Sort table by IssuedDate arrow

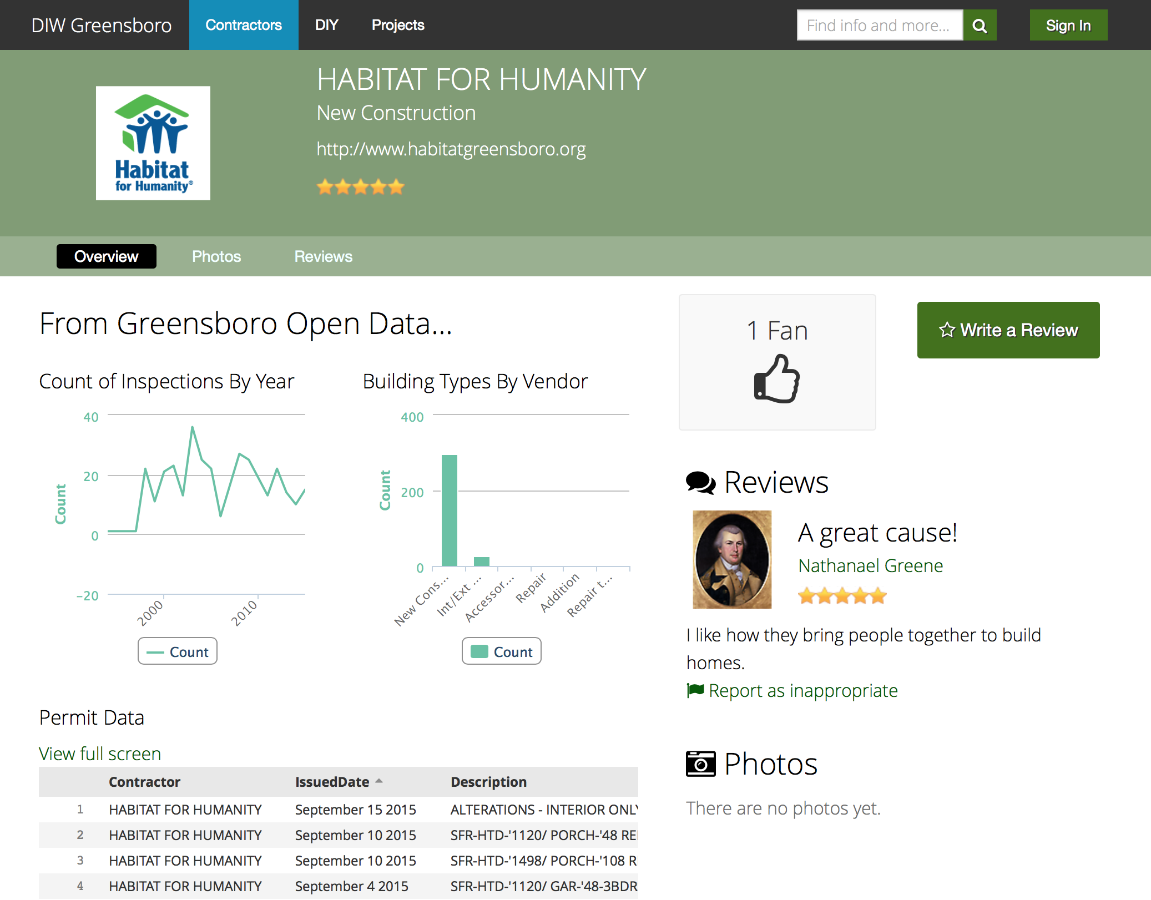[379, 781]
